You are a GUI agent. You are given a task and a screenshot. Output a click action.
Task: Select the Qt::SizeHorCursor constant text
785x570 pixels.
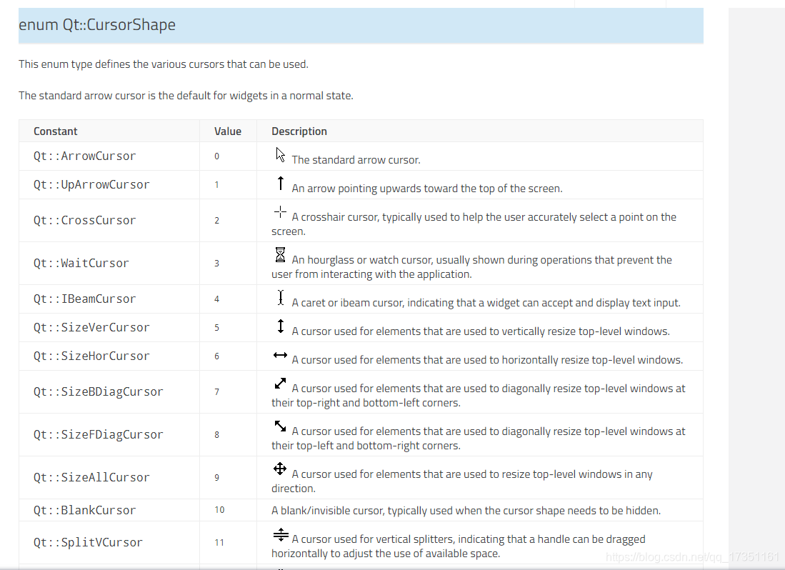point(91,356)
